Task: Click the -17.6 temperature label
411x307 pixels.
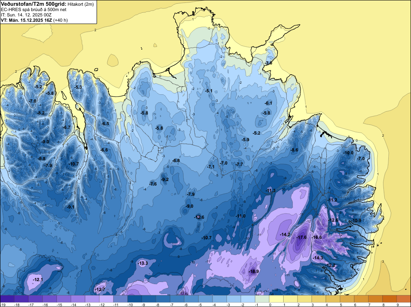Action: coord(301,237)
